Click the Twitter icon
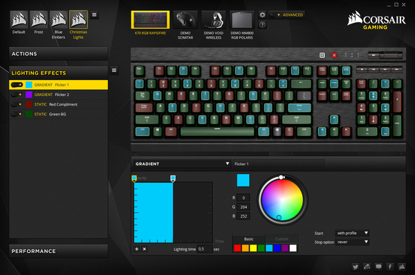 [x=356, y=267]
